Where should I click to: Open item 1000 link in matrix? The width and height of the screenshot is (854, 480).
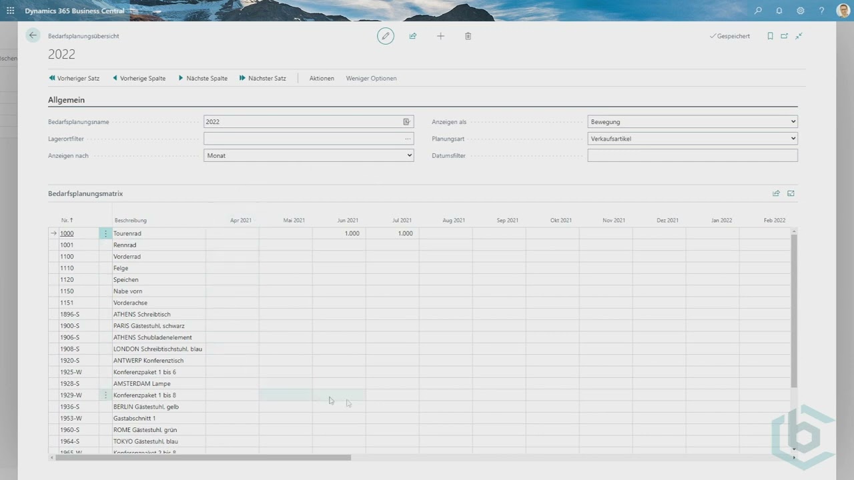(x=67, y=233)
